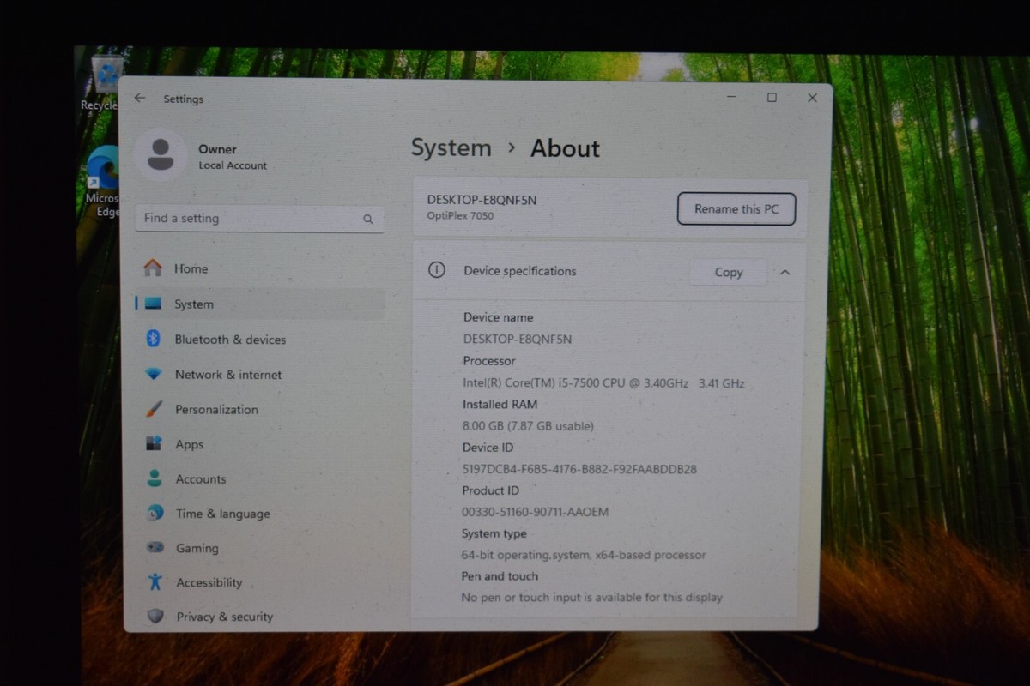The height and width of the screenshot is (686, 1030).
Task: Click the Device ID 5197DCB4 value
Action: pos(579,469)
